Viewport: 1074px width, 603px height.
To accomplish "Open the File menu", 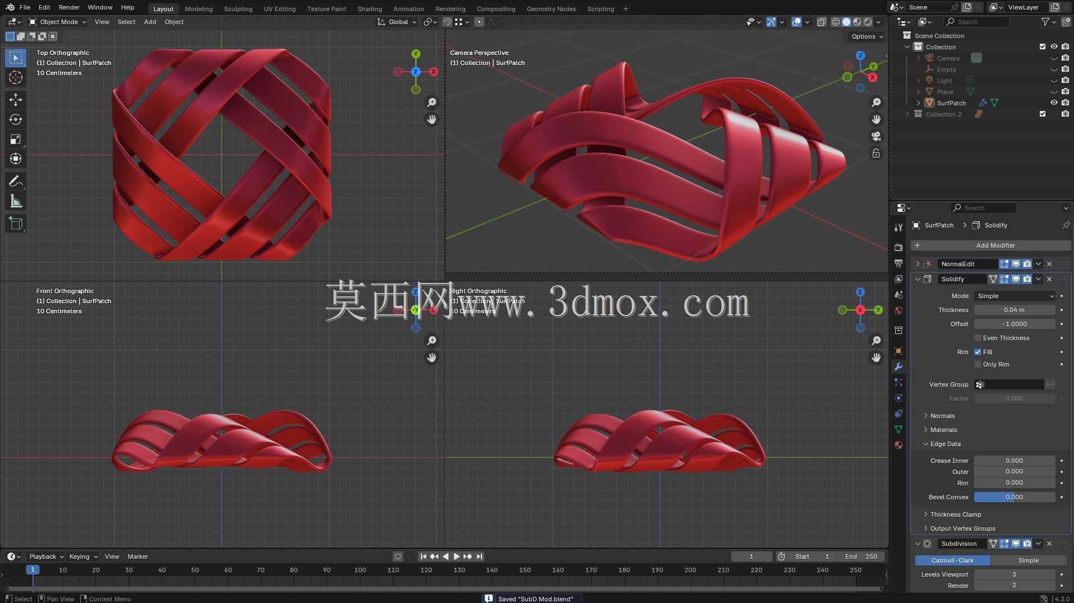I will pyautogui.click(x=25, y=7).
